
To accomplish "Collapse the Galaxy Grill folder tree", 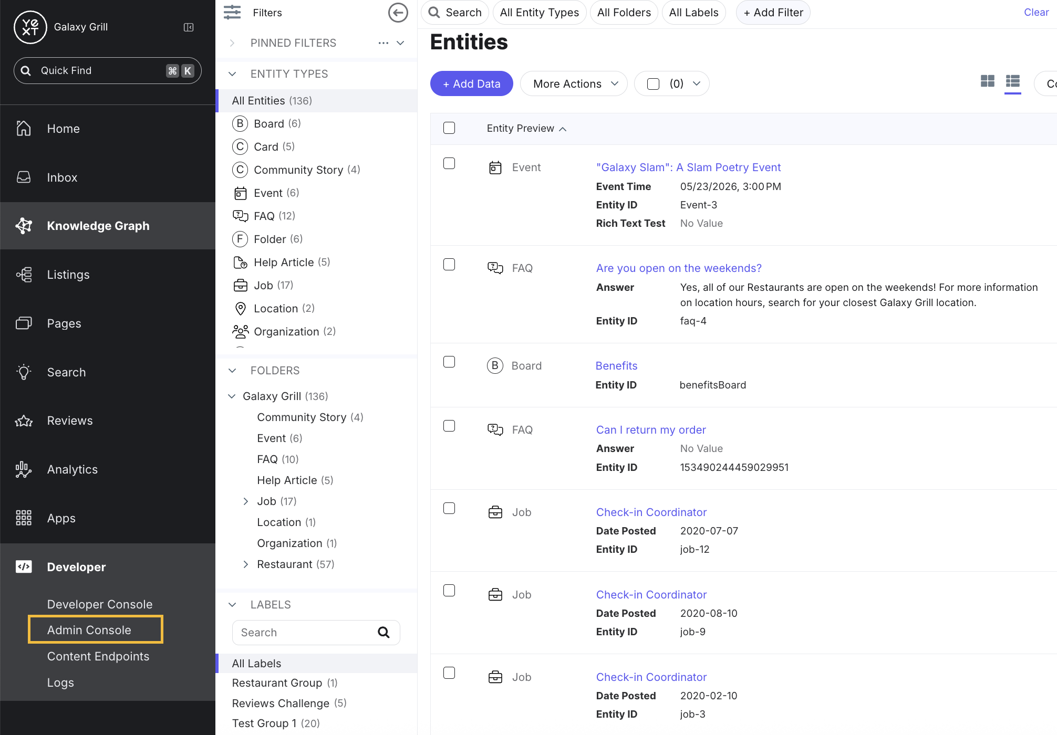I will pos(232,396).
